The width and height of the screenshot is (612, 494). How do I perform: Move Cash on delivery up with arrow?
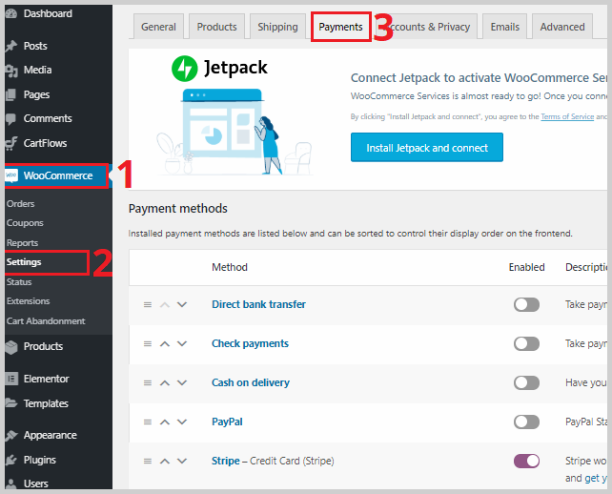(165, 382)
